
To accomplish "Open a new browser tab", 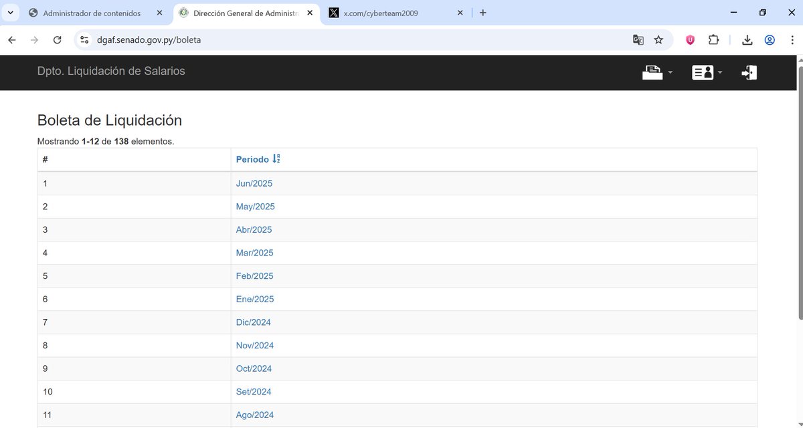I will tap(483, 13).
